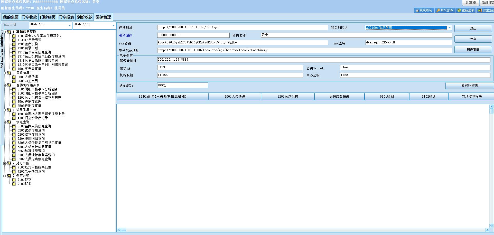This screenshot has width=494, height=235.
Task: Collapse the 1 基础信息获取 tree group
Action: tap(5, 32)
